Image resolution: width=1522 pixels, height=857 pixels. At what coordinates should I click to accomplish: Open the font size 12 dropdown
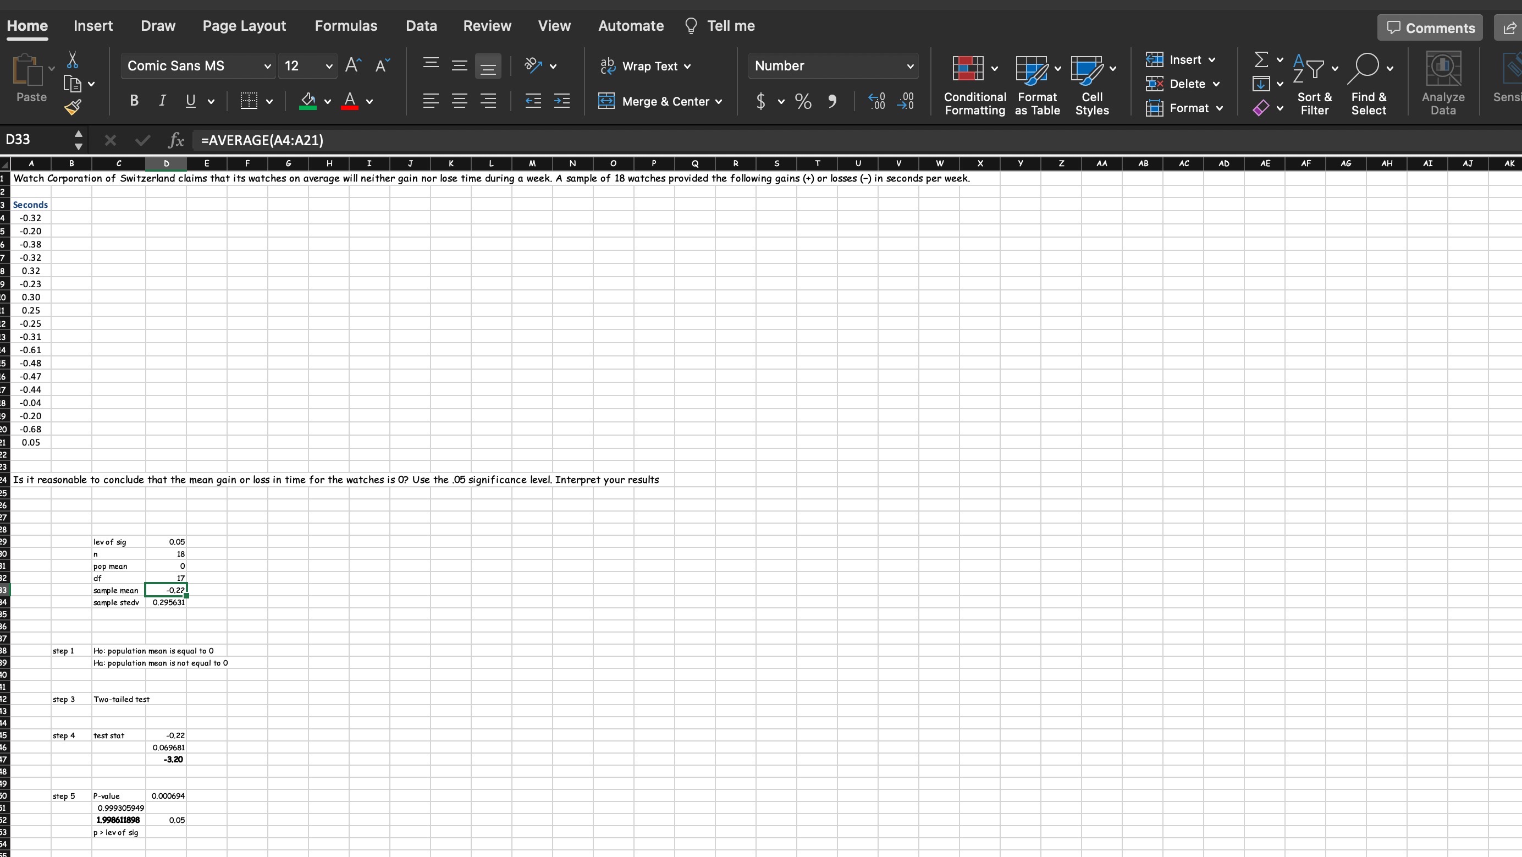point(328,66)
